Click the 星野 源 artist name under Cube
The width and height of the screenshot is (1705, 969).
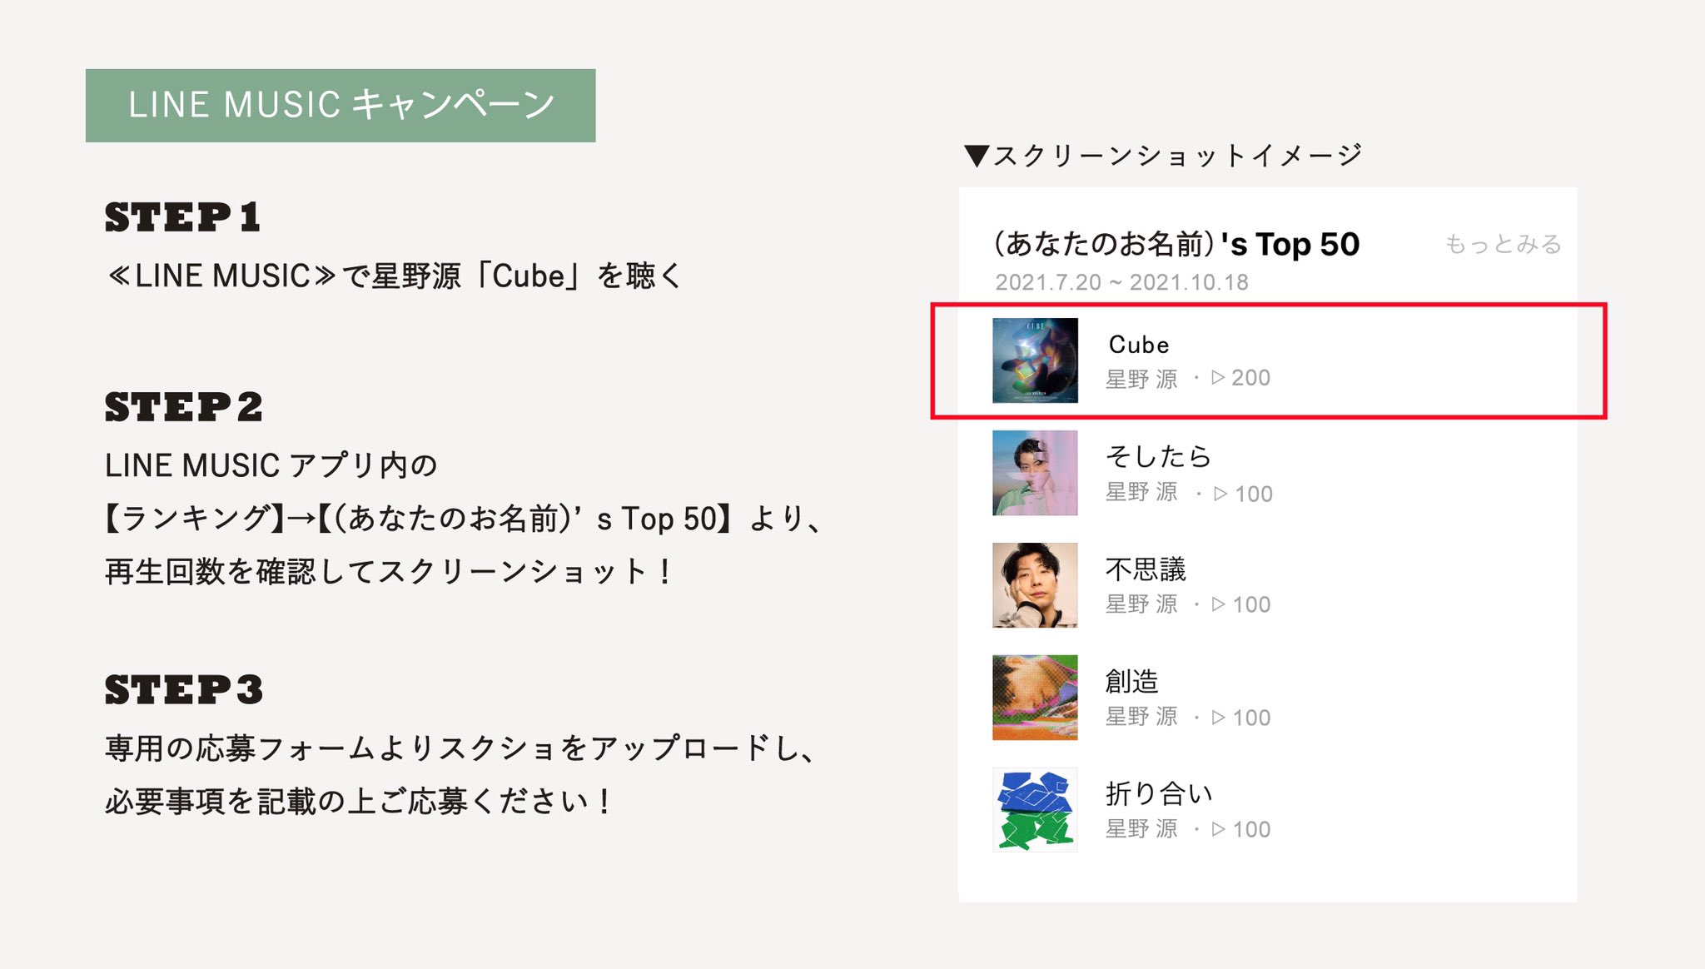pyautogui.click(x=1141, y=379)
